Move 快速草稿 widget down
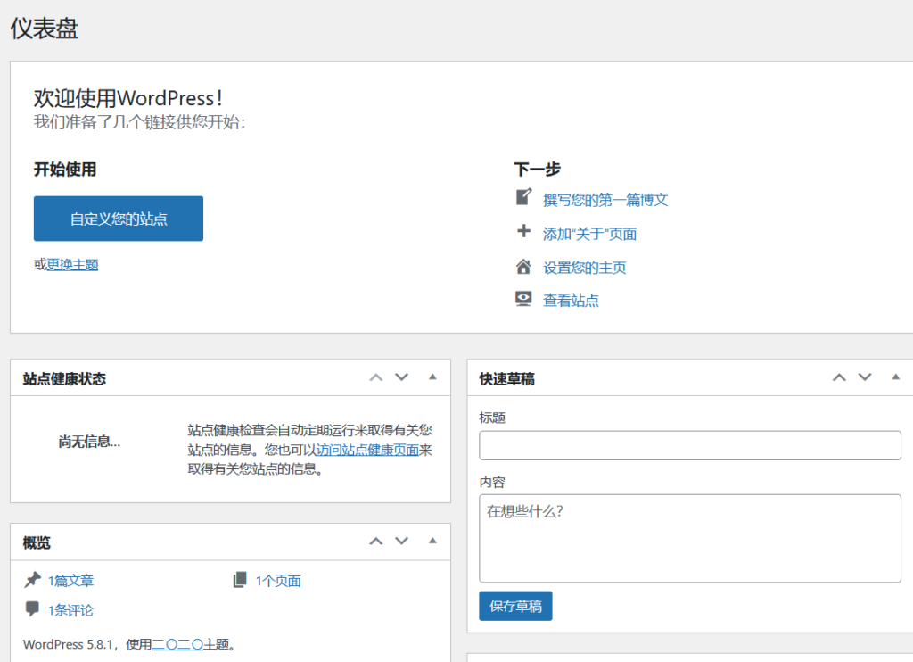Screen dimensions: 913x662 click(865, 377)
